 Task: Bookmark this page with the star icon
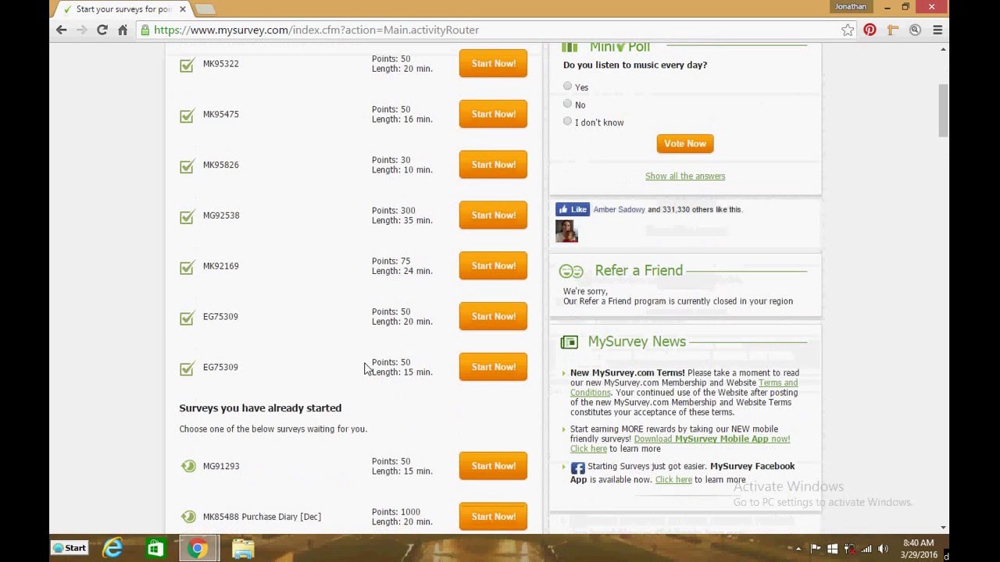pyautogui.click(x=848, y=30)
